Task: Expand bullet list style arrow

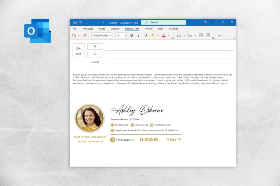Action: (x=184, y=36)
